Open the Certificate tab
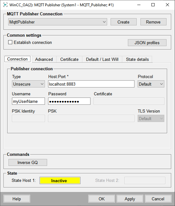 coord(69,59)
